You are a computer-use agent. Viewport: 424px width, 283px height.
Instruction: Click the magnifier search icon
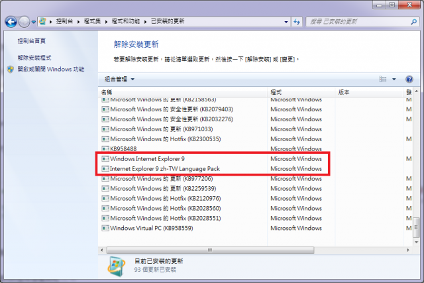point(413,22)
